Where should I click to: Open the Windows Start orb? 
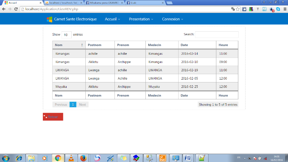coord(5,158)
